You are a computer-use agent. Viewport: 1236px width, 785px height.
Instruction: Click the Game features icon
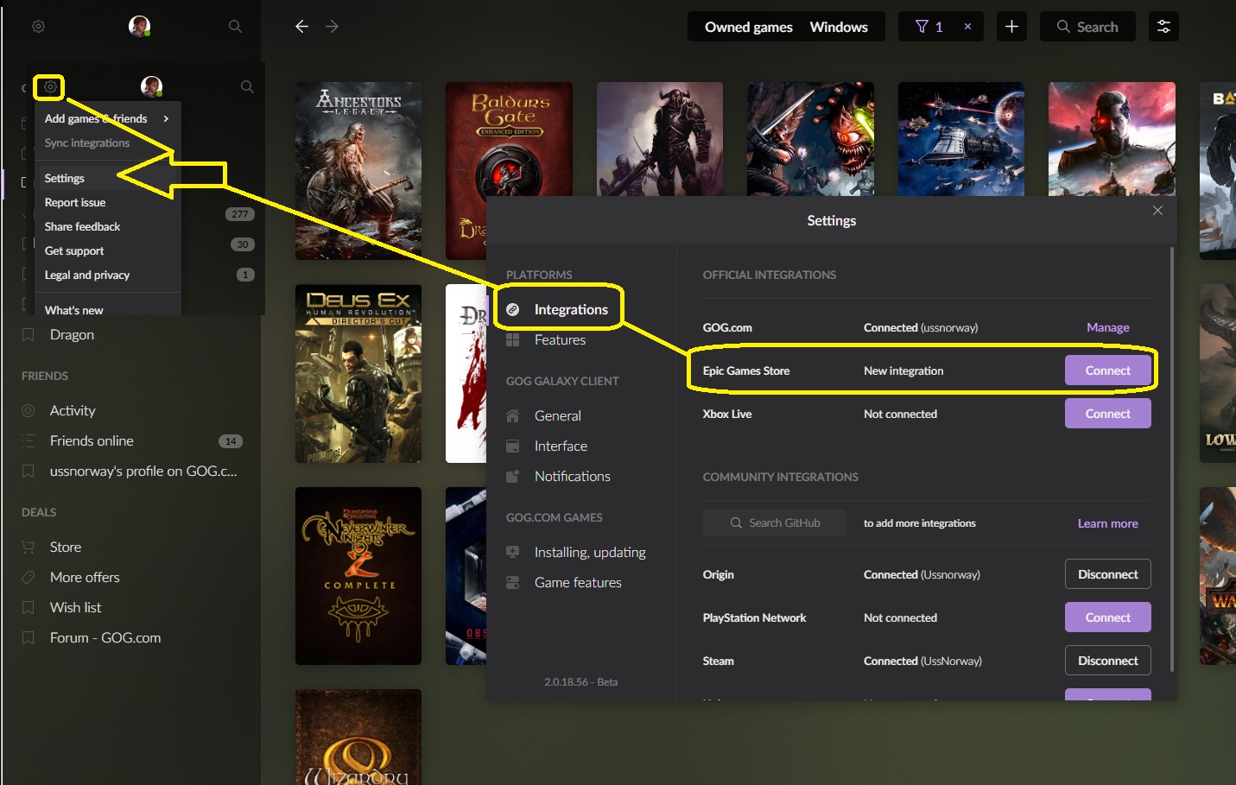(513, 583)
